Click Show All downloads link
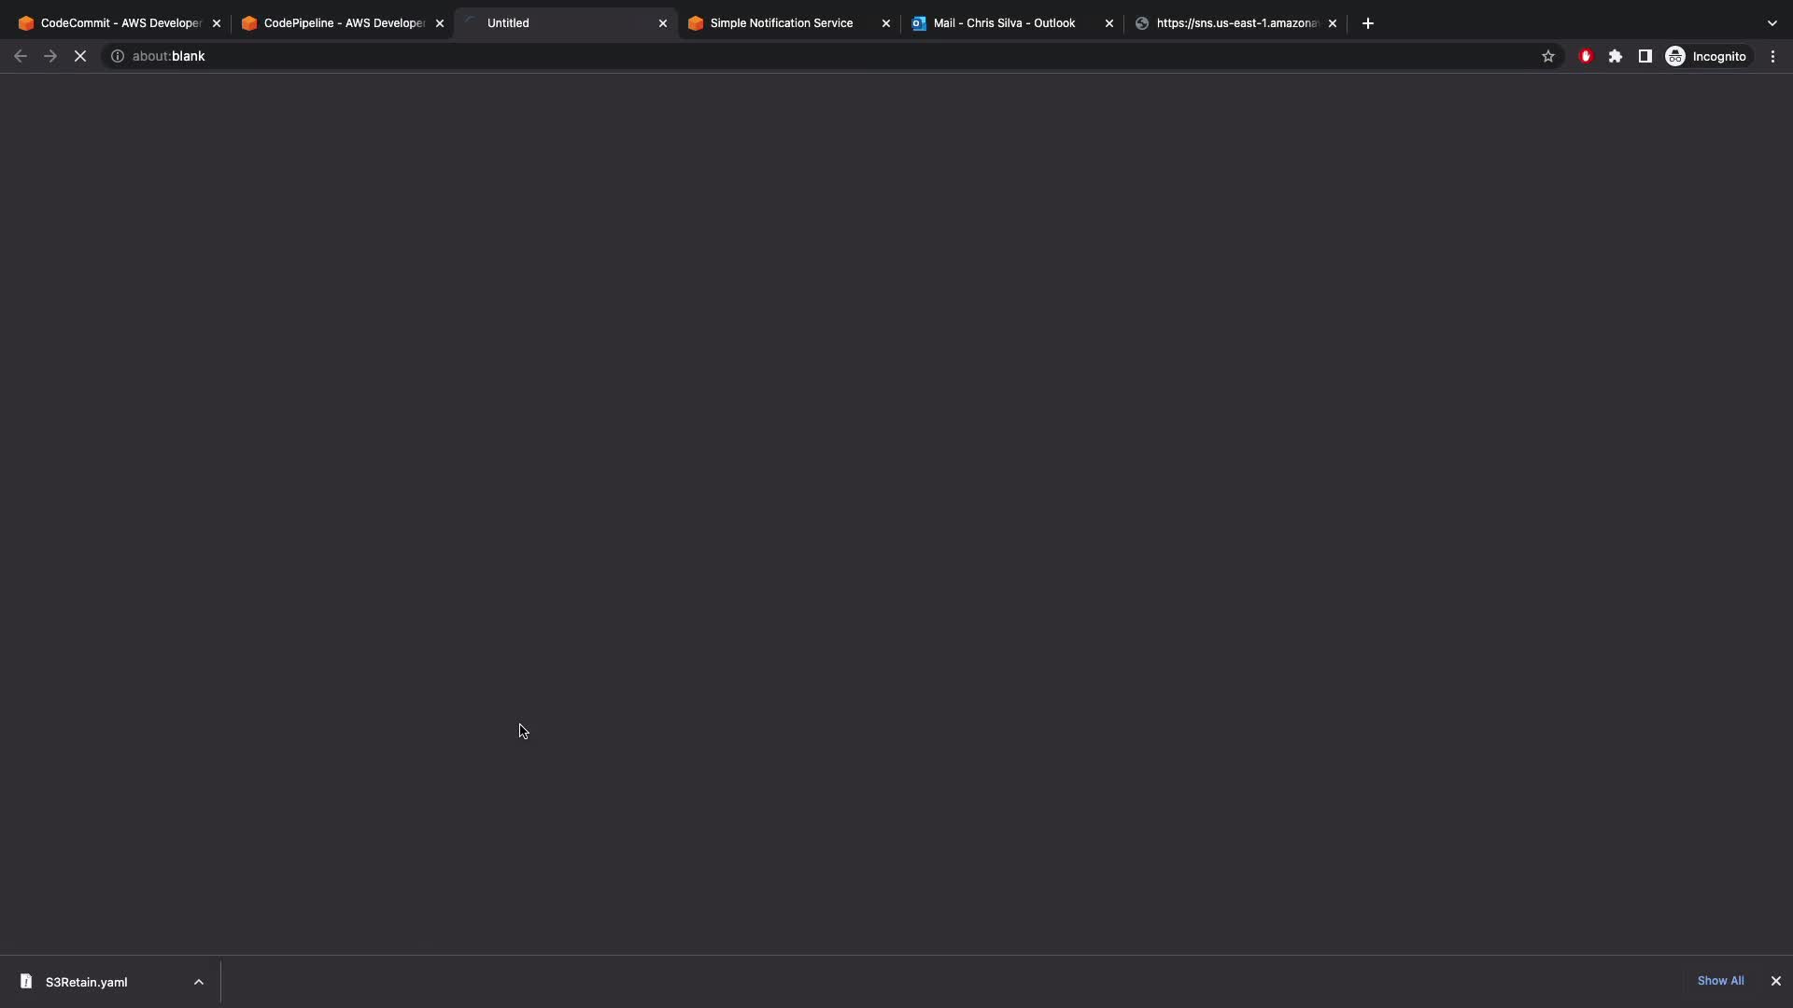This screenshot has height=1008, width=1793. [1720, 981]
